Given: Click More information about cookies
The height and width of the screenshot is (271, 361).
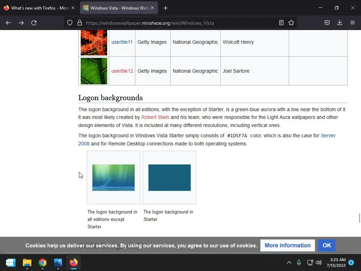Looking at the screenshot, I should [288, 246].
